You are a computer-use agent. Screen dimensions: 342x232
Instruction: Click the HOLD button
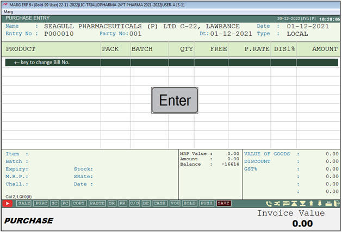pyautogui.click(x=190, y=203)
